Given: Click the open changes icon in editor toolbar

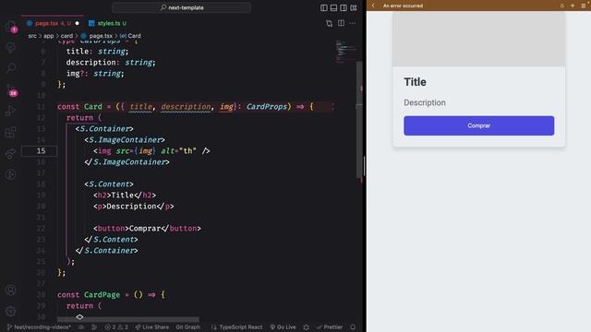Looking at the screenshot, I should (x=329, y=23).
